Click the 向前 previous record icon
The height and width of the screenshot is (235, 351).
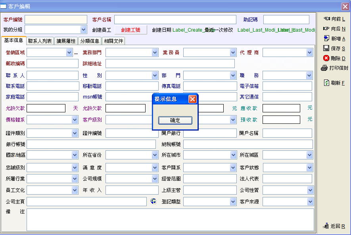click(x=326, y=19)
